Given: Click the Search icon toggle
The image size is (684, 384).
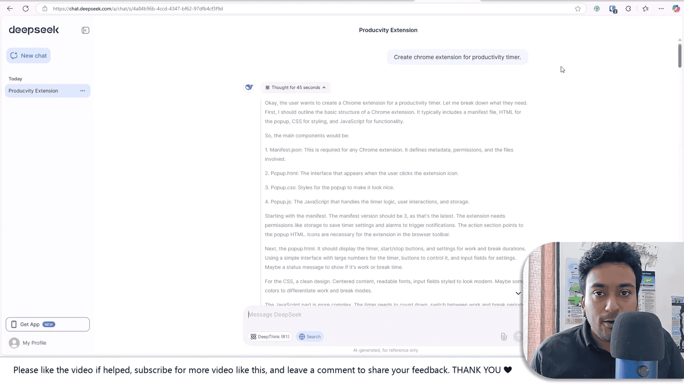Looking at the screenshot, I should pos(310,337).
